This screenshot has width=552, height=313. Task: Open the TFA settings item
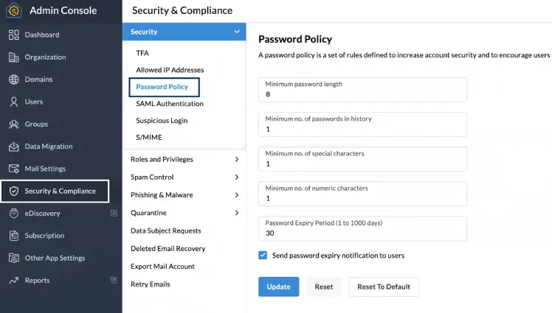point(142,53)
